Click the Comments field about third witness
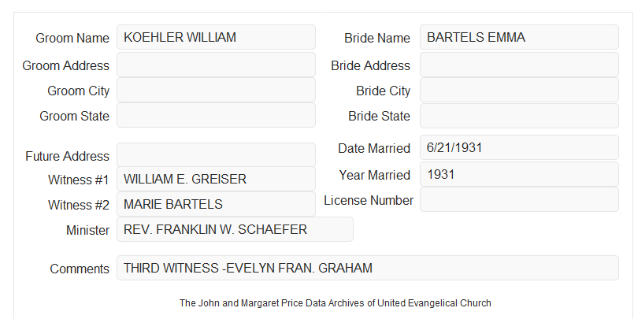 [x=368, y=268]
